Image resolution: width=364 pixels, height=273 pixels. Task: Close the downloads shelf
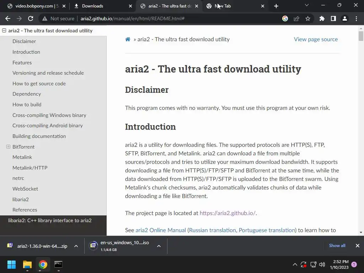pos(358,246)
